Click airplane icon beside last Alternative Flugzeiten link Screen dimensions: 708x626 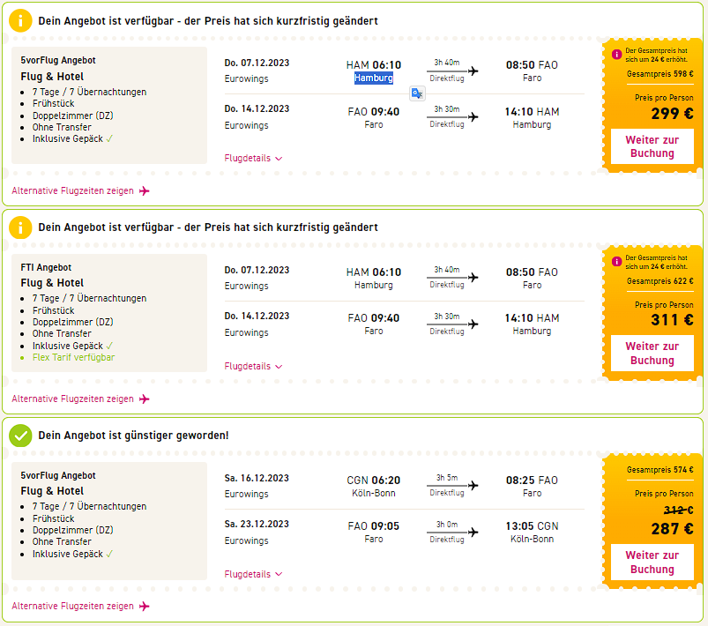145,607
